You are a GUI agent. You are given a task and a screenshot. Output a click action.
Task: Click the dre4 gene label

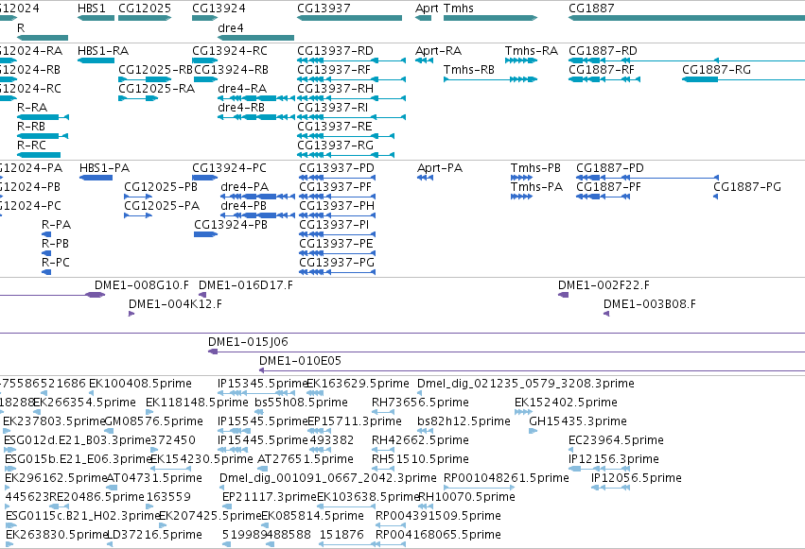[x=231, y=27]
